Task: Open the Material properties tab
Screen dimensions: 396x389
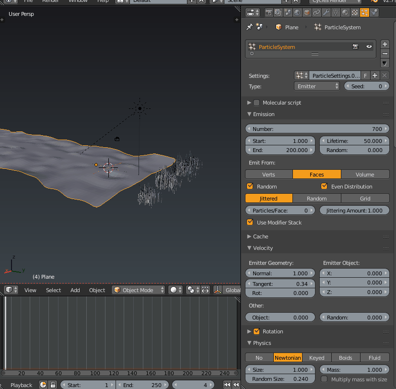Action: click(x=344, y=12)
